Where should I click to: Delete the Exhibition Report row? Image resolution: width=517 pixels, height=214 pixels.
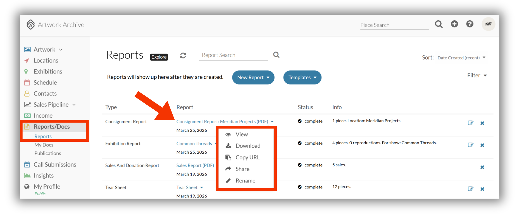pyautogui.click(x=482, y=145)
